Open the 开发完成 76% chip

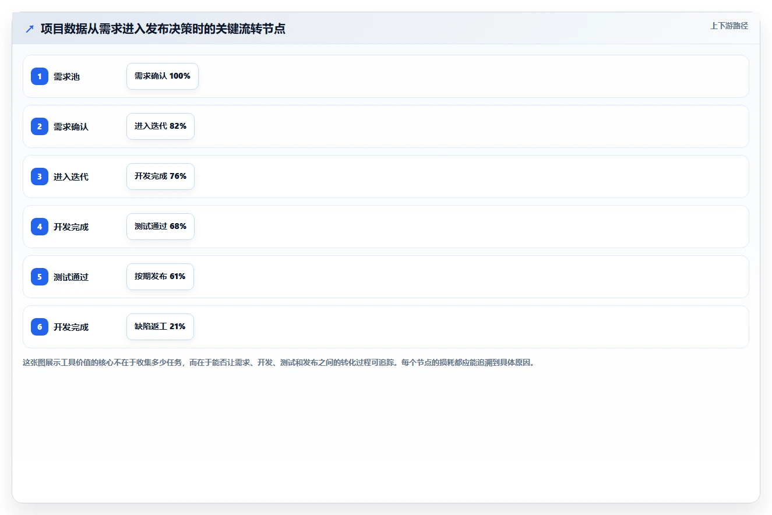[160, 177]
